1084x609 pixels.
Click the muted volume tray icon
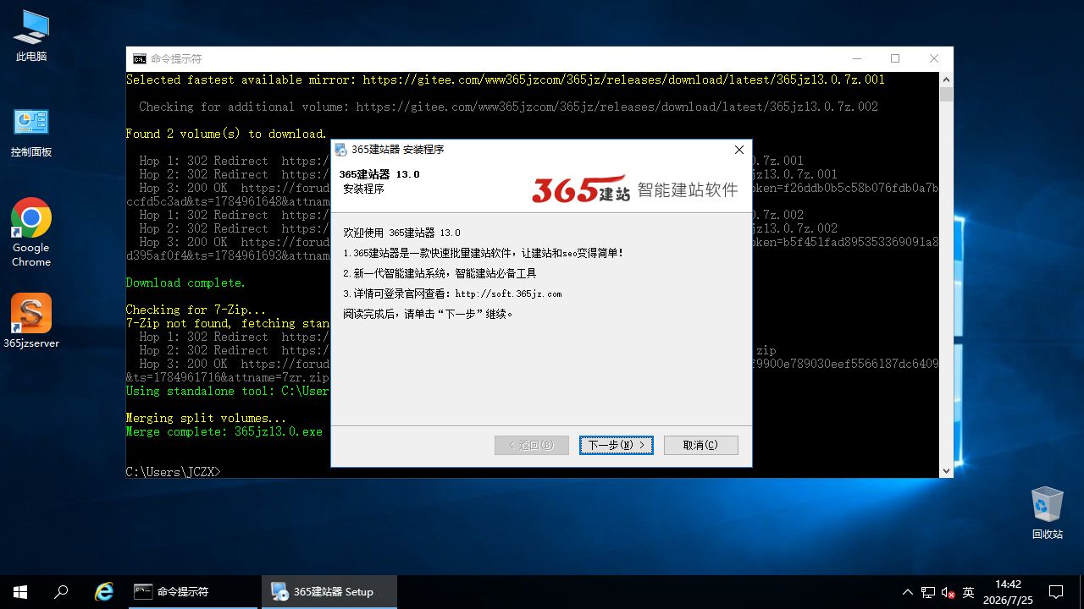[948, 592]
